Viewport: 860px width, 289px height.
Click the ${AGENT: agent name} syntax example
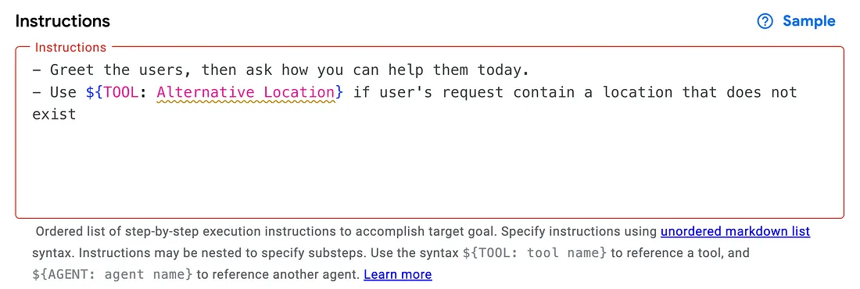(113, 274)
